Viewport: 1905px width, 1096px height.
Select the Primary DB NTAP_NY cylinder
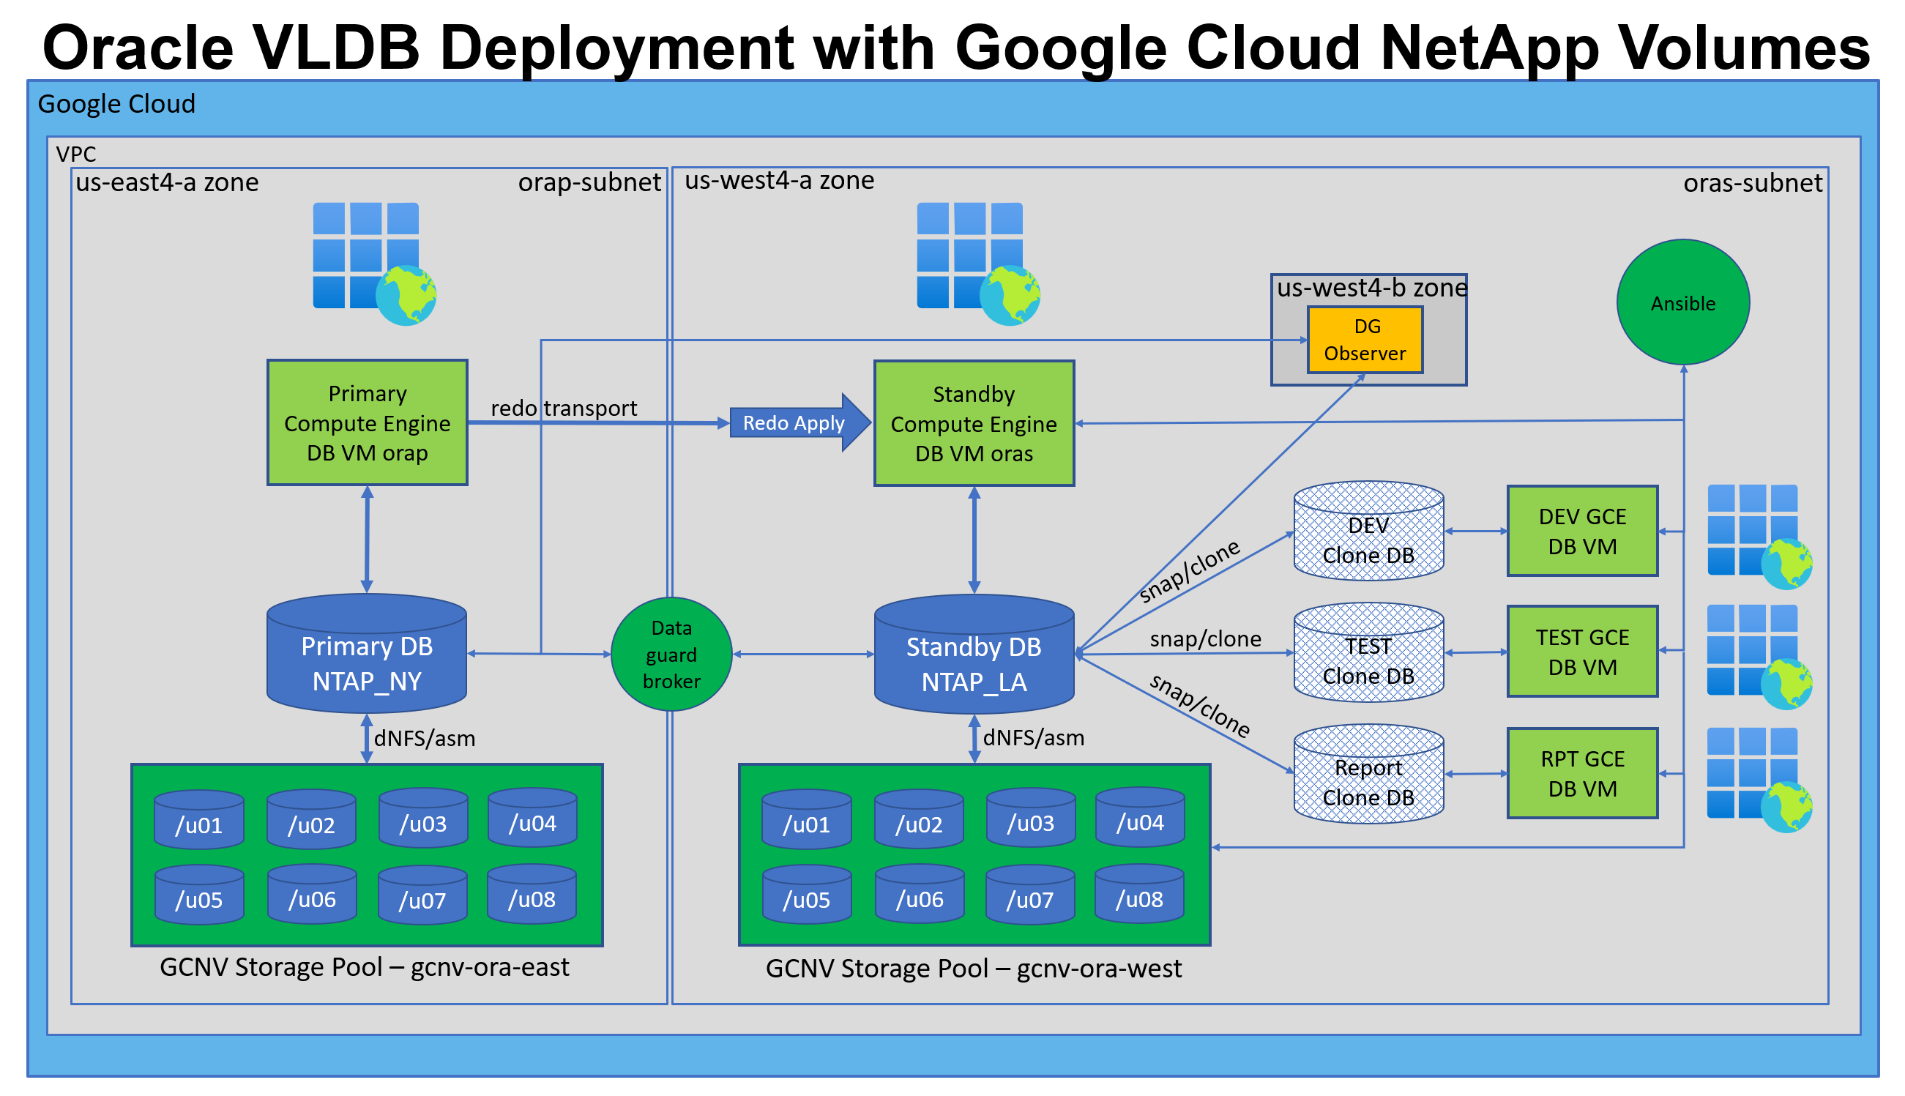coord(367,663)
